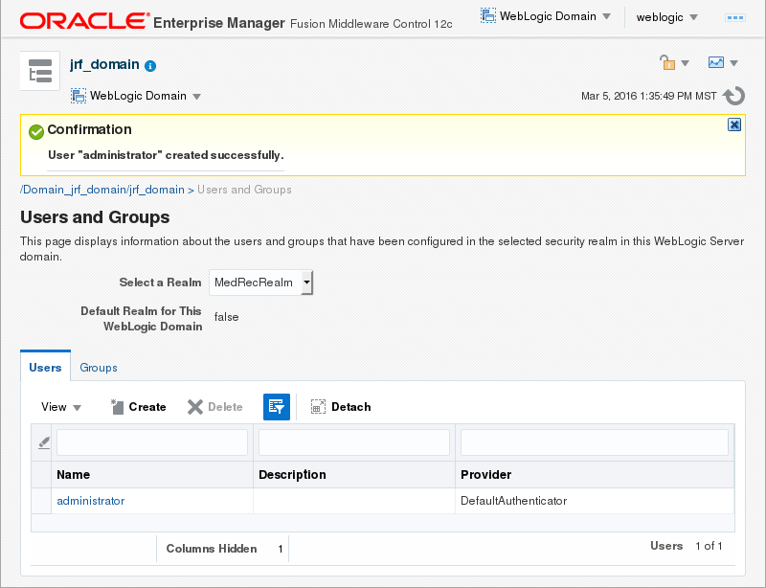The width and height of the screenshot is (766, 588).
Task: Sort by the Provider column header
Action: pyautogui.click(x=486, y=475)
